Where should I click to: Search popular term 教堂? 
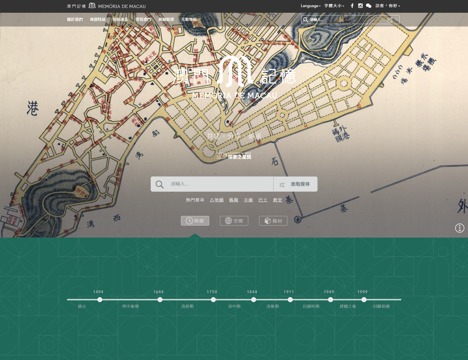[278, 200]
